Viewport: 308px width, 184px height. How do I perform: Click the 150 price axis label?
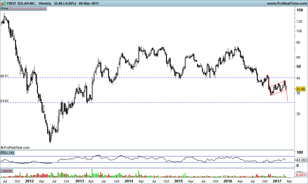pos(300,10)
